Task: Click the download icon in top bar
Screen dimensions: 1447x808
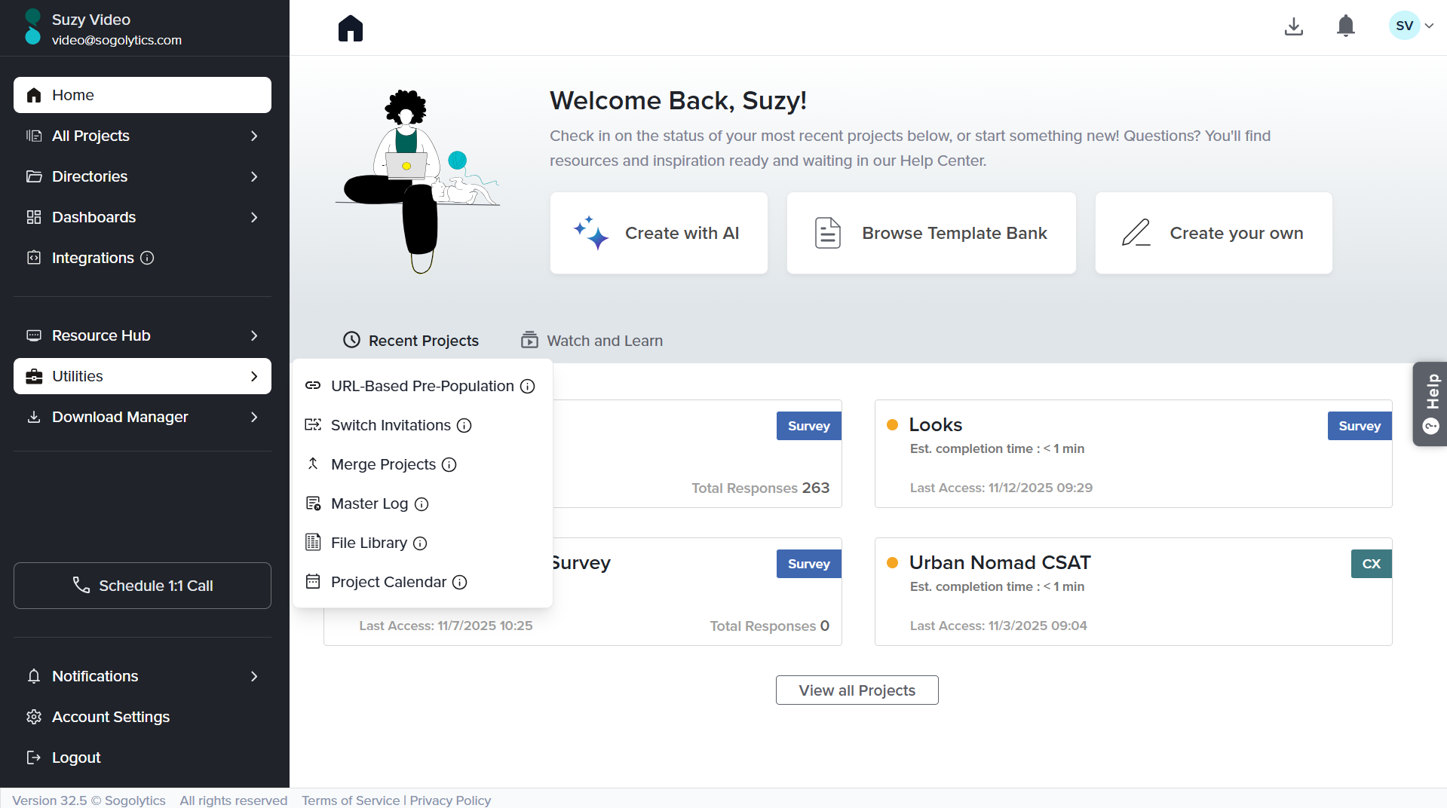Action: (1293, 26)
